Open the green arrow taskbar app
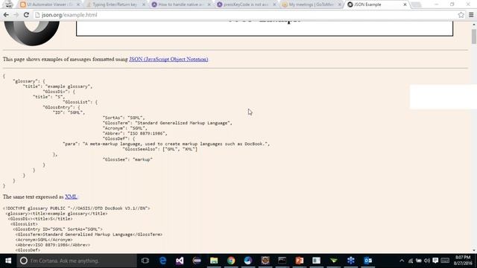Image resolution: width=477 pixels, height=268 pixels. pyautogui.click(x=334, y=261)
